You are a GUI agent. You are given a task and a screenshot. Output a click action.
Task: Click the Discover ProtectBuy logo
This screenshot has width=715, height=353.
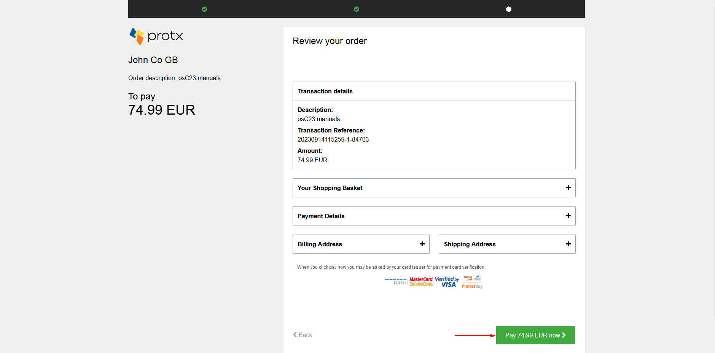(472, 282)
